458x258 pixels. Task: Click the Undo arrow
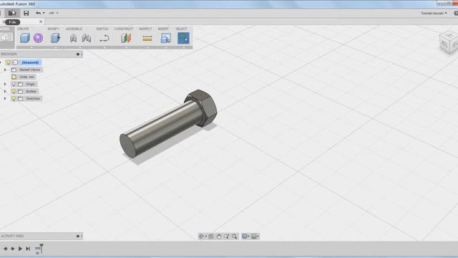[38, 13]
